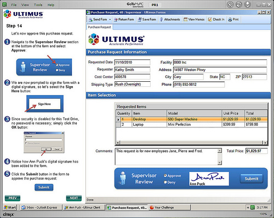Screen dimensions: 274x218
Task: Click View Memos in the toolbar
Action: [x=194, y=19]
